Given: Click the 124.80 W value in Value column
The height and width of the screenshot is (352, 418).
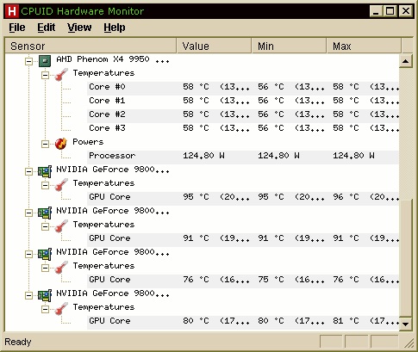Looking at the screenshot, I should [x=203, y=156].
